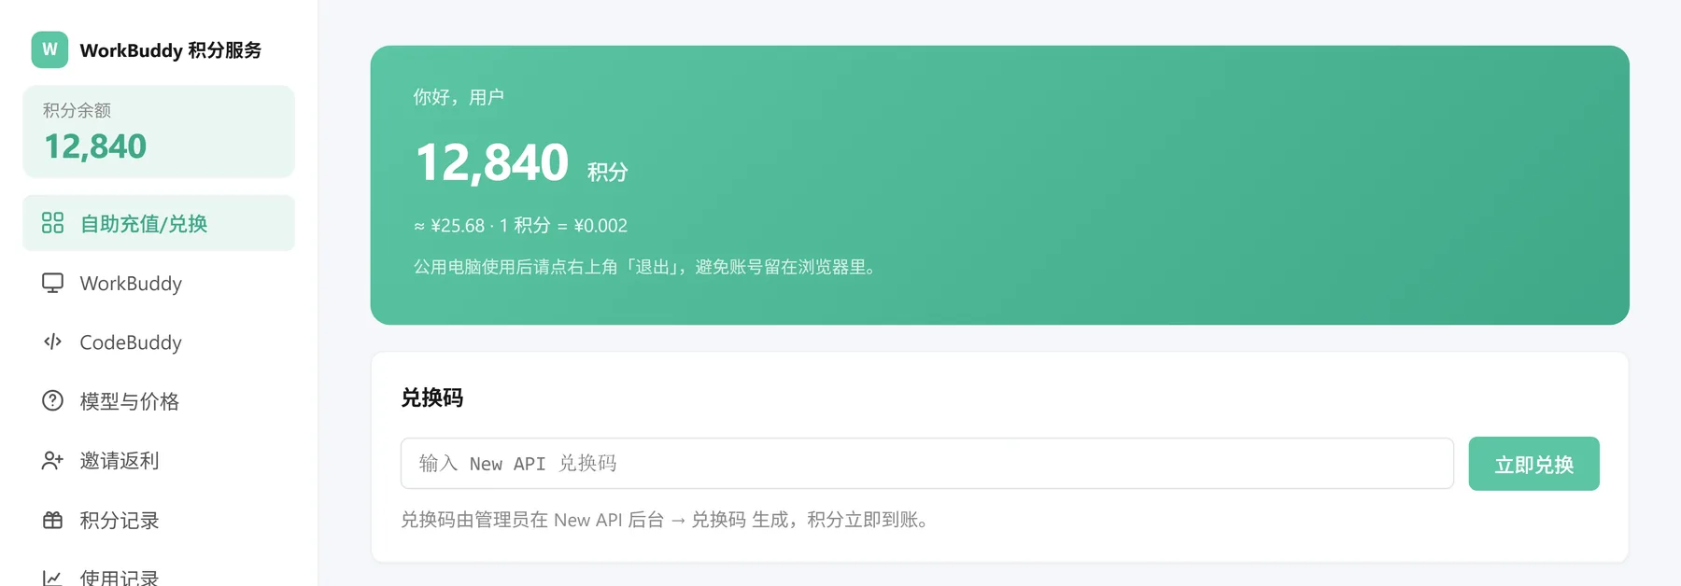Click the 兑换码由管理员在 New API 后台 hint text

(x=667, y=520)
